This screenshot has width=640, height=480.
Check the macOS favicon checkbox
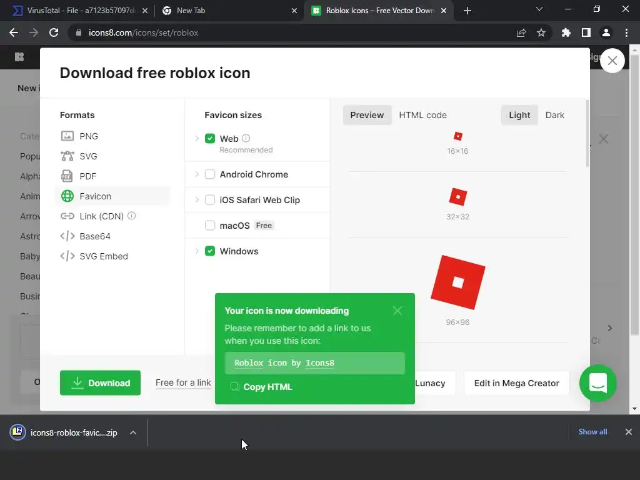(210, 225)
